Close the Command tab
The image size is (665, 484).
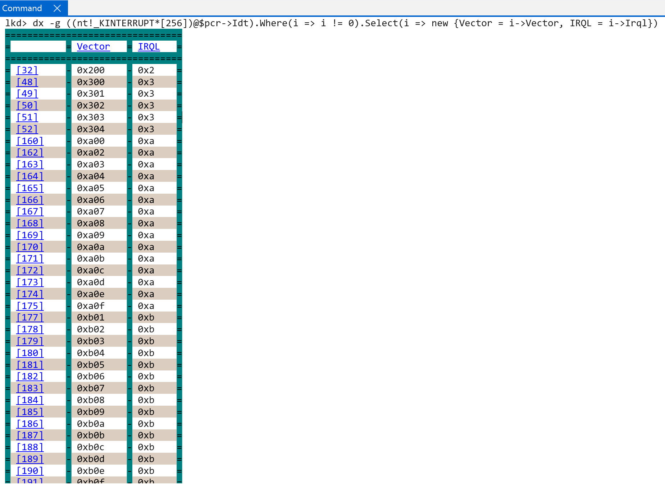tap(57, 8)
